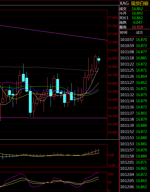Select tick row 10:11:38
This screenshot has width=150, height=192.
coord(135,119)
